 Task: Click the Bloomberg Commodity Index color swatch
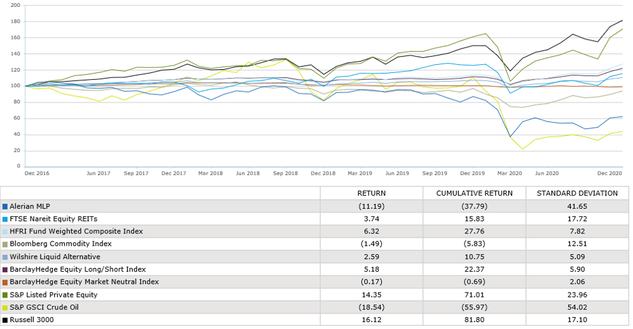coord(6,243)
